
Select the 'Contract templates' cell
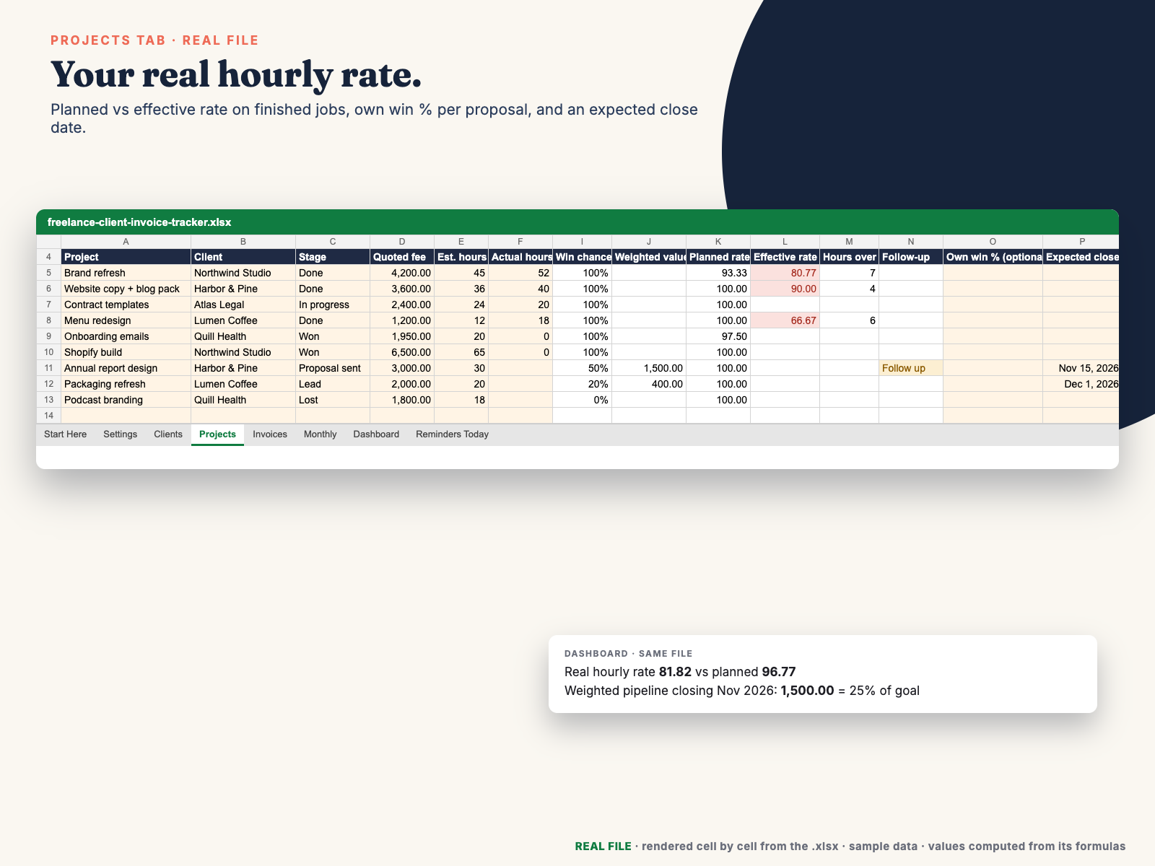coord(126,305)
